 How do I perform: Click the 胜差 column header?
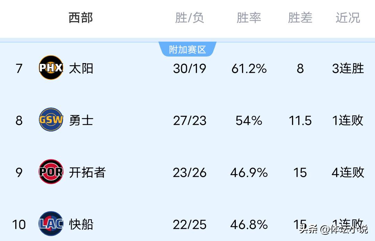coord(300,18)
